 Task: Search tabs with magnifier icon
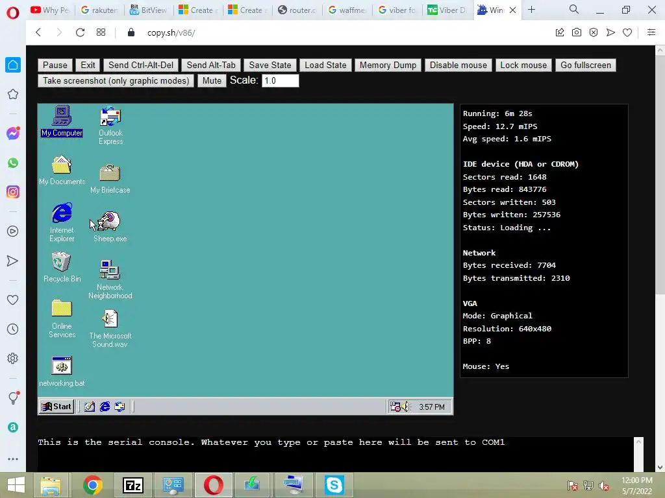pyautogui.click(x=574, y=9)
